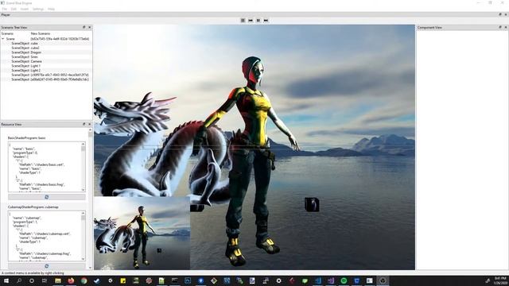
Task: Reload the basic shader program resource
Action: (47, 197)
